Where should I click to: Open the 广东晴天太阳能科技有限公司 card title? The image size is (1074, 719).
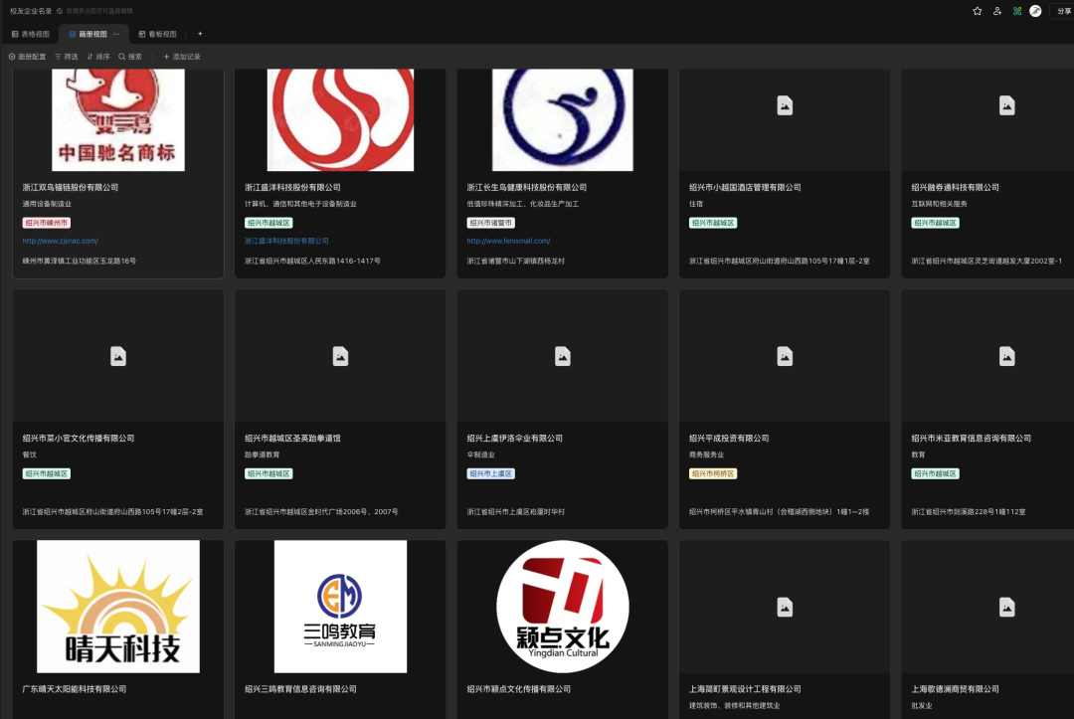point(75,689)
